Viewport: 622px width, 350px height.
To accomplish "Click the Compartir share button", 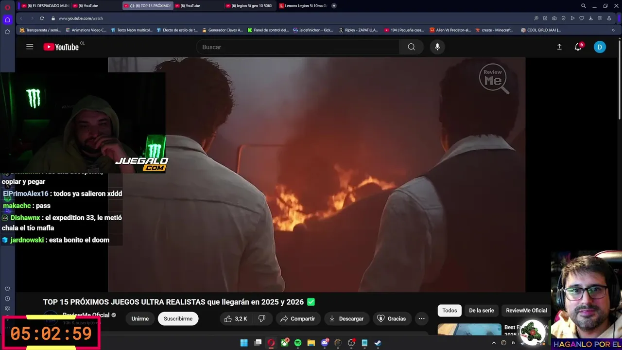I will [x=298, y=318].
